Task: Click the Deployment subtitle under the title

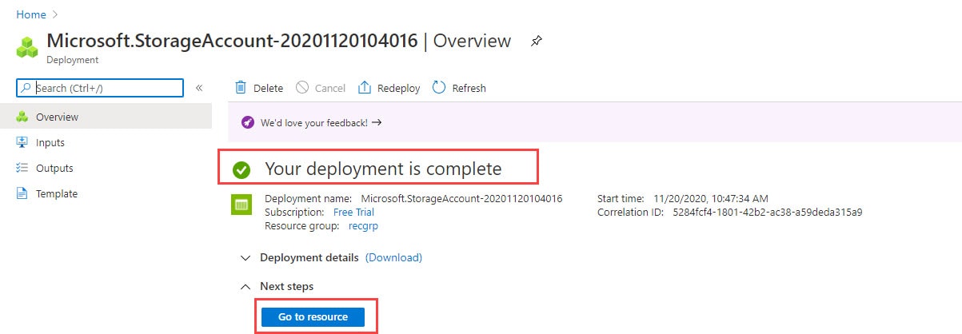Action: click(72, 60)
